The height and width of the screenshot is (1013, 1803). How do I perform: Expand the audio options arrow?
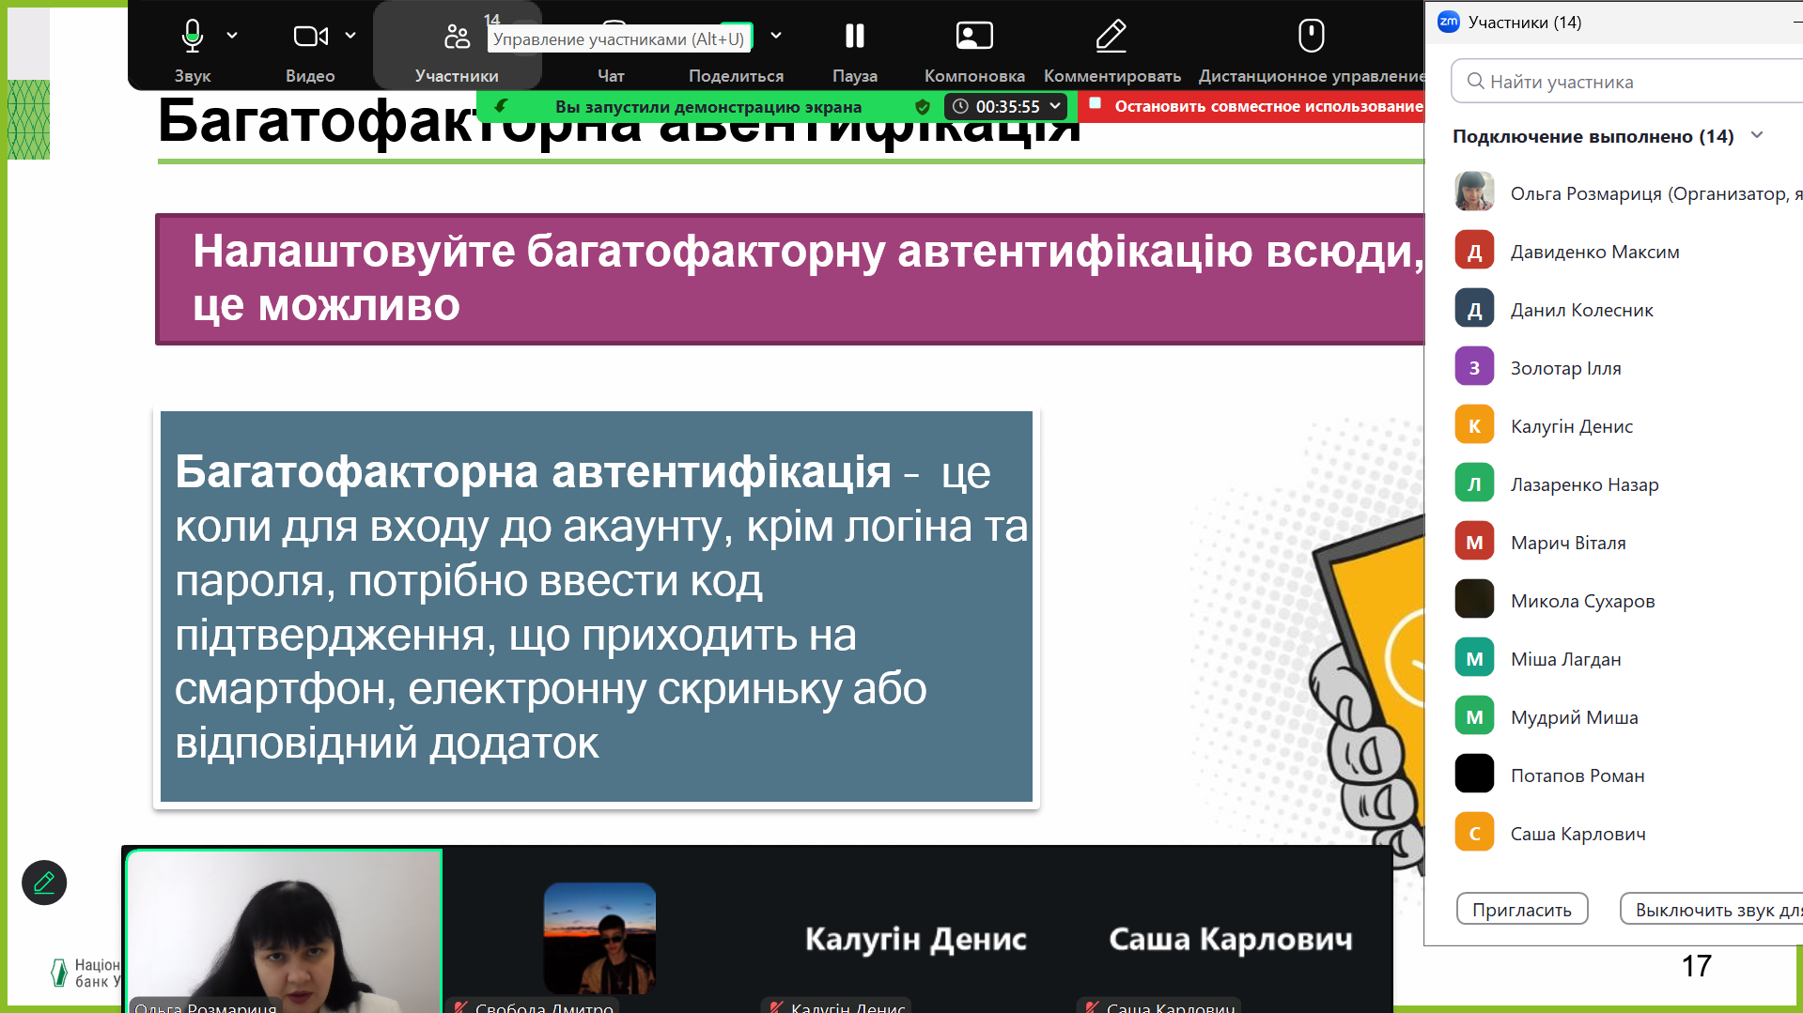pos(232,36)
